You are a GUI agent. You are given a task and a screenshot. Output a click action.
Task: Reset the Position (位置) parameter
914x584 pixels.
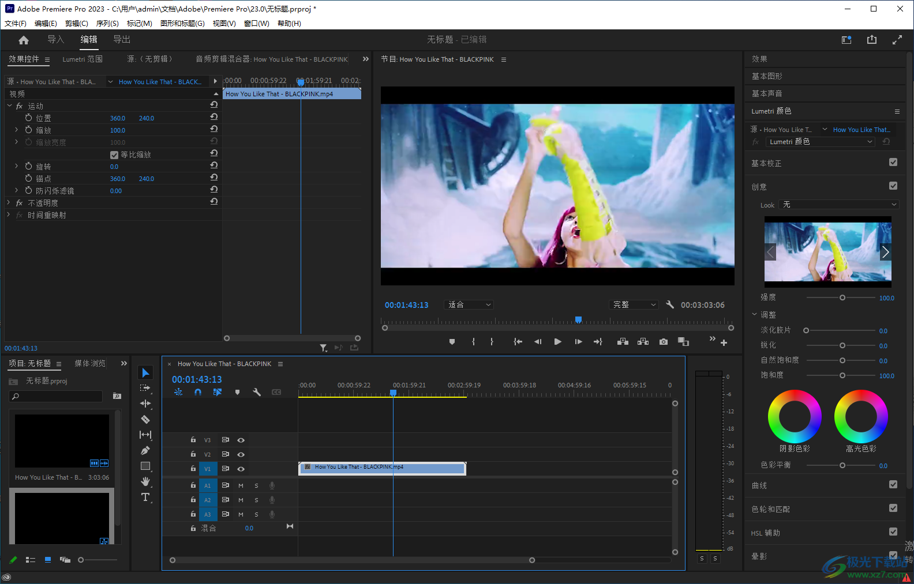214,117
